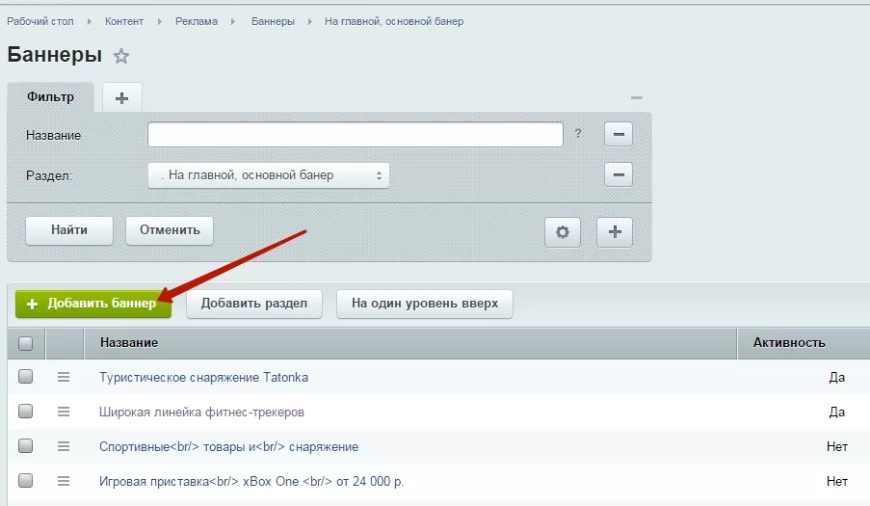The image size is (870, 506).
Task: Focus the Название filter text field
Action: pos(356,134)
